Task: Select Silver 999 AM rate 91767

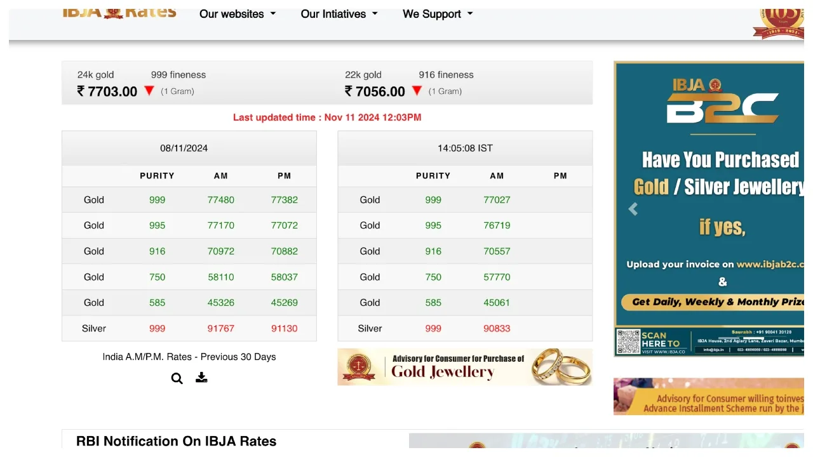Action: point(221,329)
